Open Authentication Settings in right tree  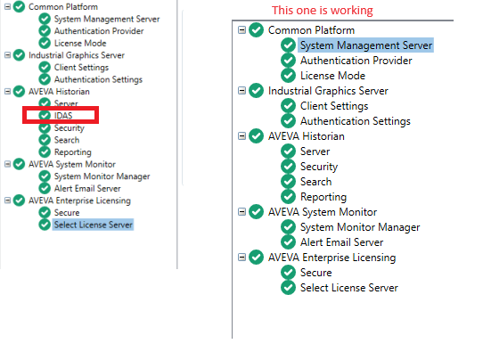356,121
